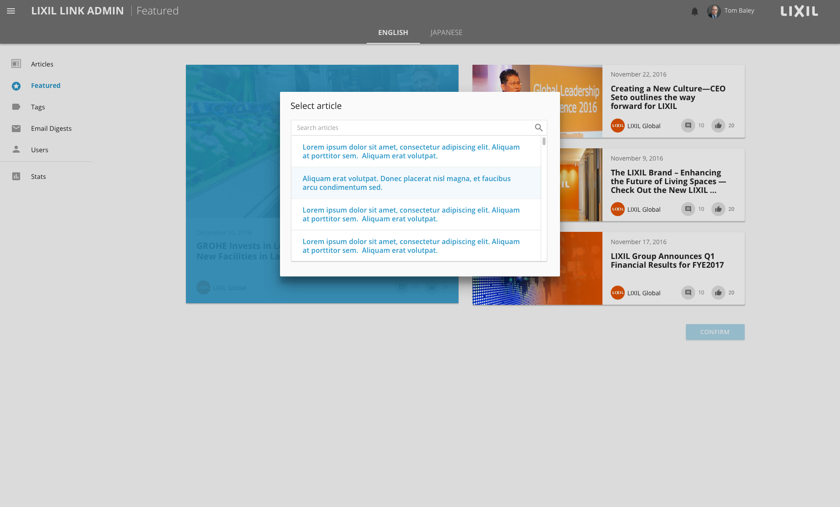Viewport: 840px width, 507px height.
Task: Click the search magnifier icon in dialog
Action: (539, 127)
